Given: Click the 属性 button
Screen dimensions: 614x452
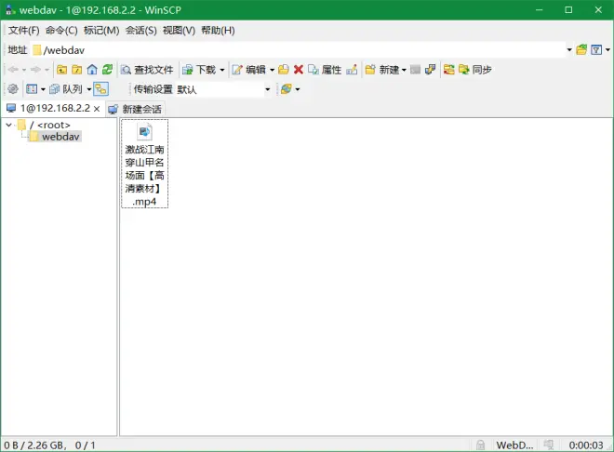Looking at the screenshot, I should point(325,70).
